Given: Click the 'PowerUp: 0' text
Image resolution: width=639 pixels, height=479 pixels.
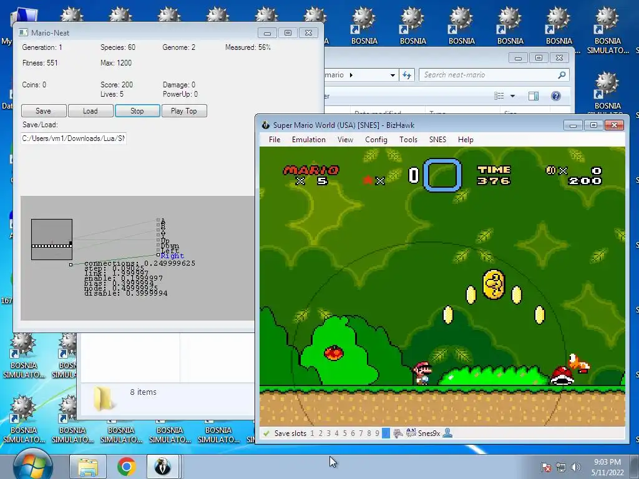Looking at the screenshot, I should (180, 94).
